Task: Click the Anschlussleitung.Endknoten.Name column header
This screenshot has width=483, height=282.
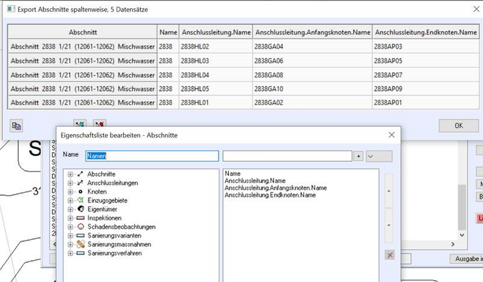Action: pos(426,32)
